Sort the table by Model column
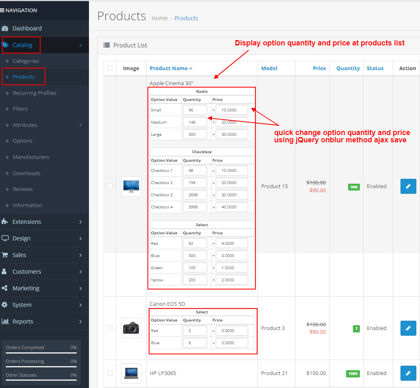Screen dimensions: 420x388 [x=269, y=68]
